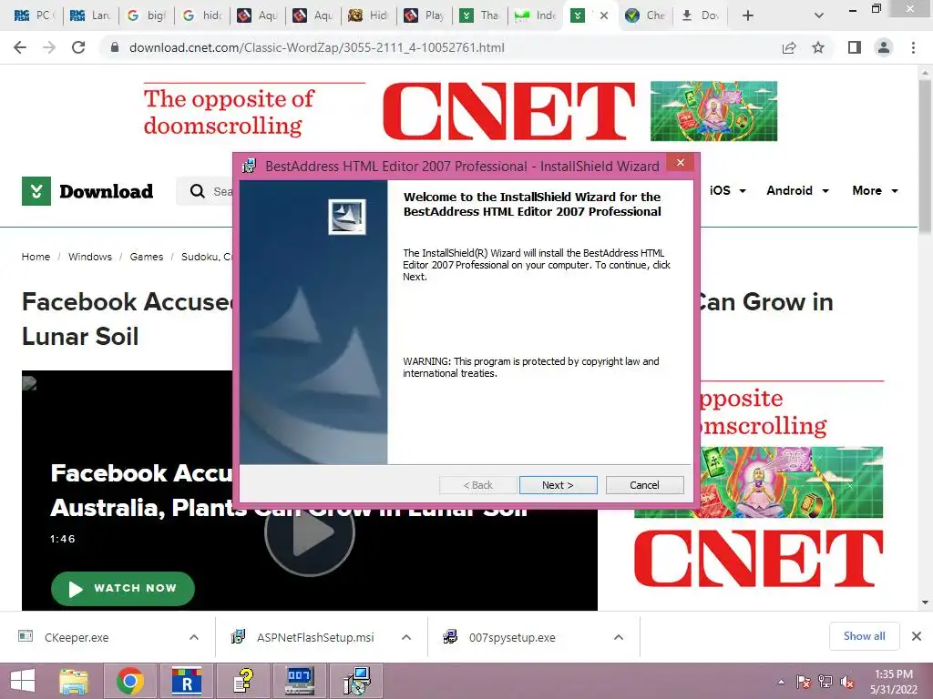Open the Chrome three-dot menu

pos(913,47)
